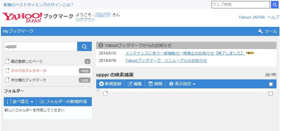Open the Yahoo! JAPAN logo
Viewport: 283px width, 131px height.
(22, 18)
